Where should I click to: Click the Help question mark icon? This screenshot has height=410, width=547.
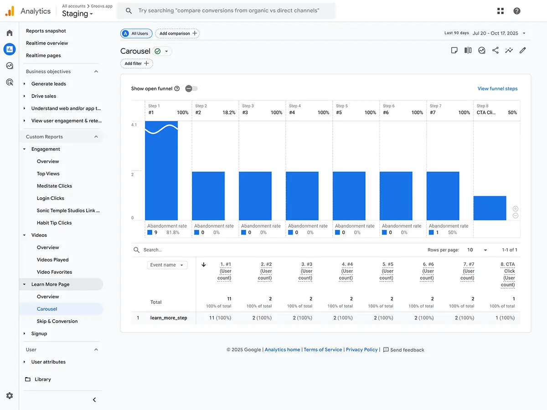[517, 11]
